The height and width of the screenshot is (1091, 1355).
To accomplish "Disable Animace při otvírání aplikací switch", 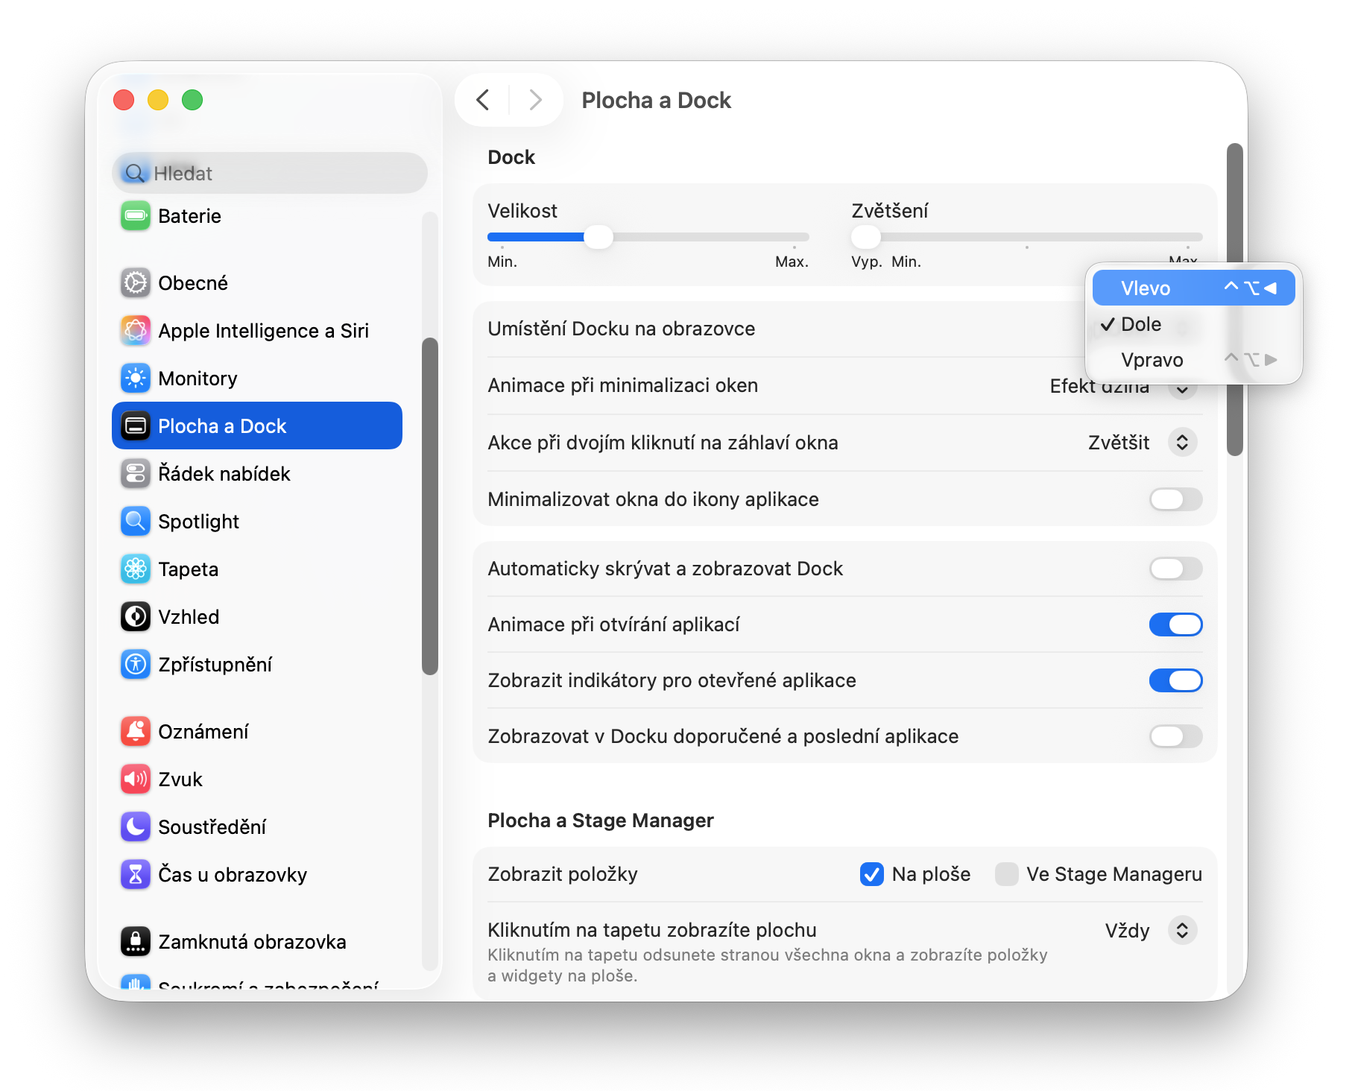I will (x=1175, y=624).
